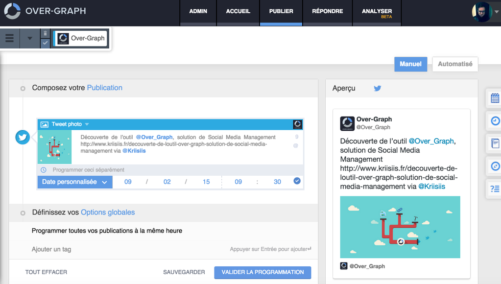Open the help list icon in sidebar
This screenshot has width=501, height=284.
pyautogui.click(x=495, y=189)
